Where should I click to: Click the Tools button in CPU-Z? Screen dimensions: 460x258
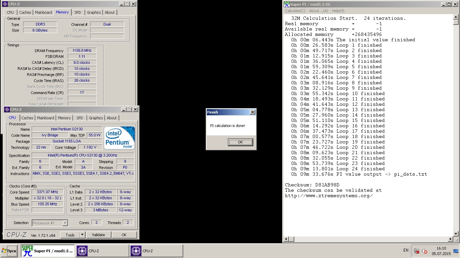pos(70,235)
